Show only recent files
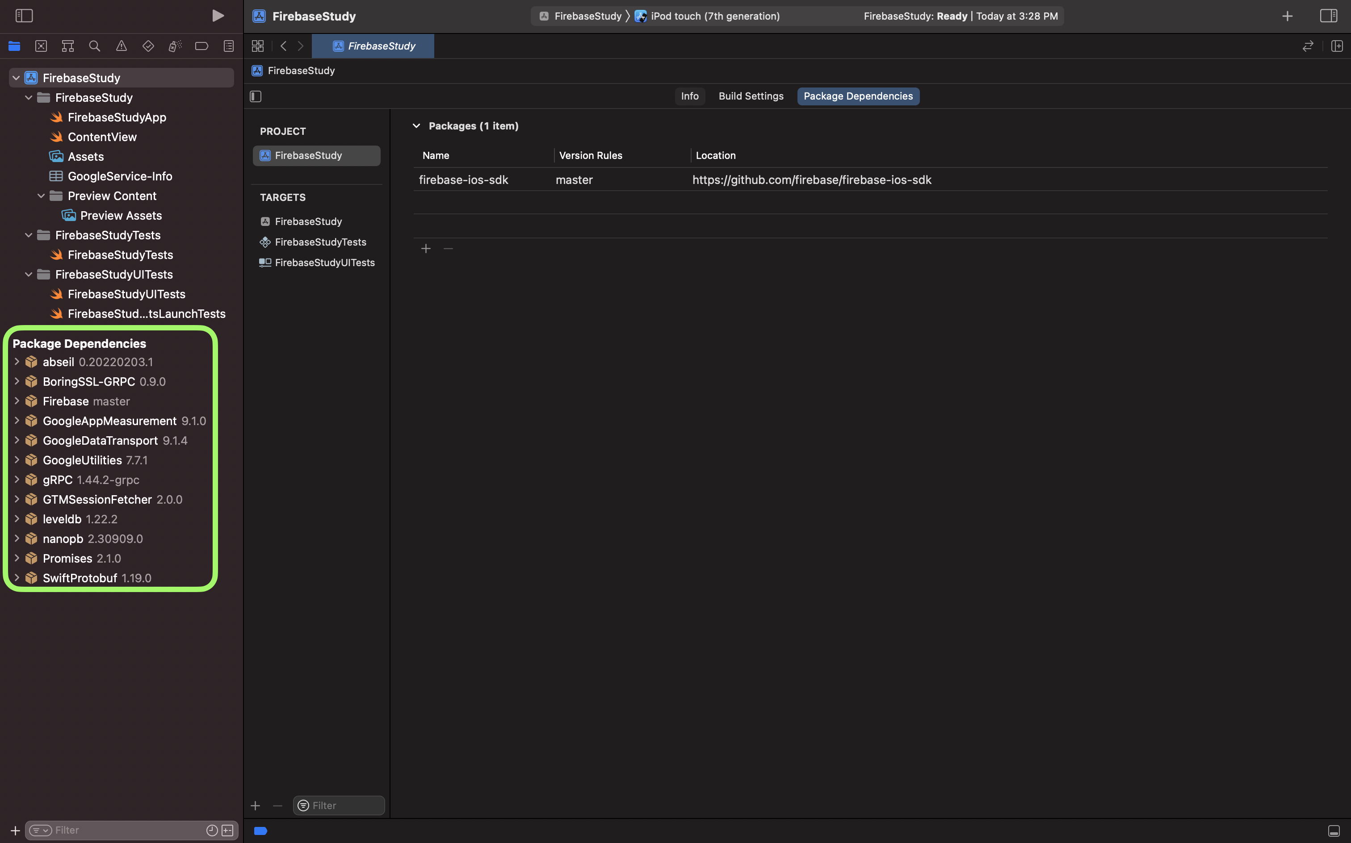 click(x=212, y=830)
